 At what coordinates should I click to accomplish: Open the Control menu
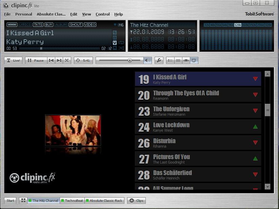coord(103,14)
